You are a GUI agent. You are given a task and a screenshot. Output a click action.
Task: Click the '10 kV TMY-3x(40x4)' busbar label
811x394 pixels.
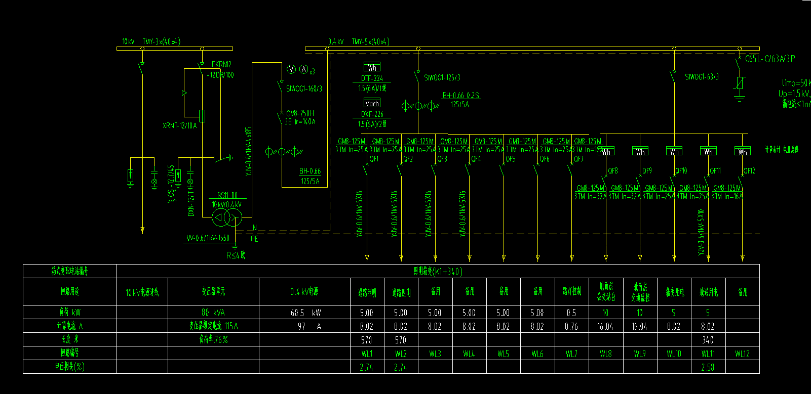coord(151,41)
